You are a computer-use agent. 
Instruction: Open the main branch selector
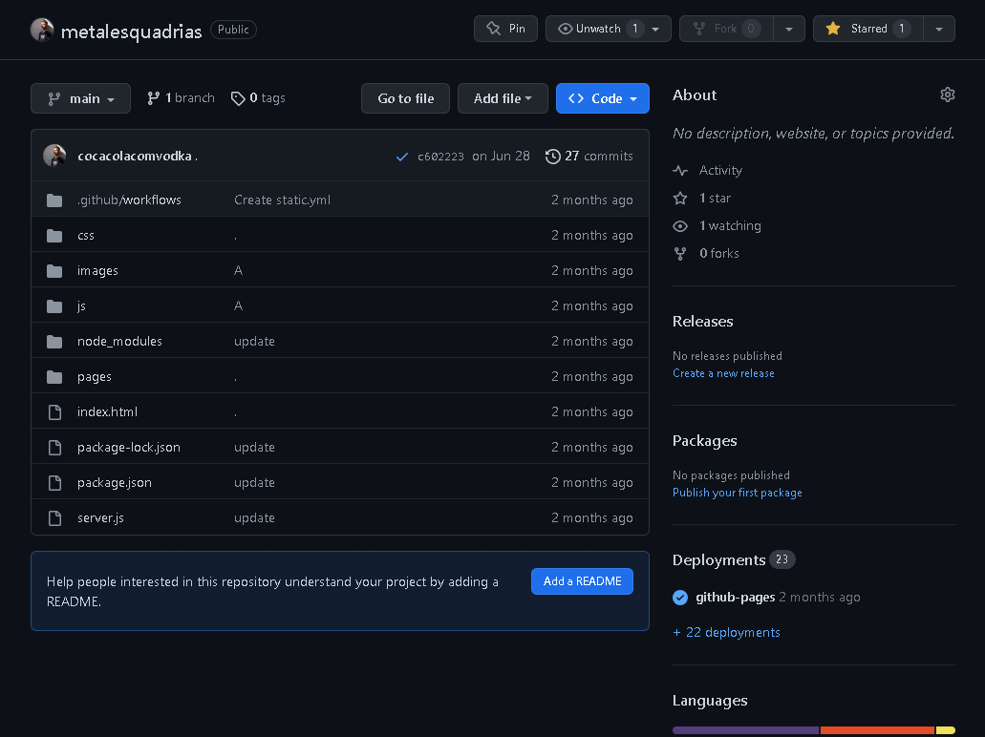click(80, 98)
